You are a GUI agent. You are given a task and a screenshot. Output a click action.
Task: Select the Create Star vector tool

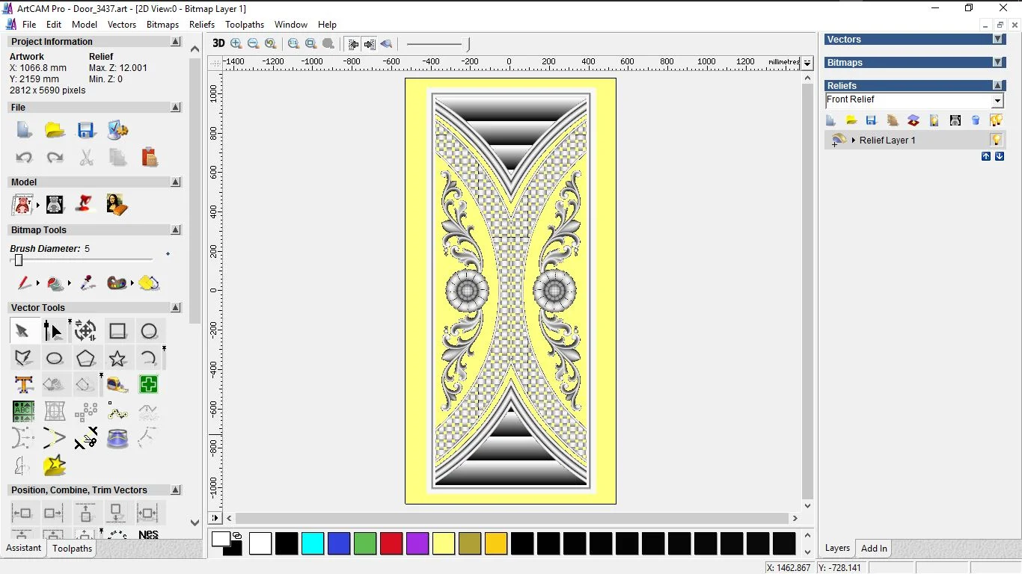click(117, 358)
